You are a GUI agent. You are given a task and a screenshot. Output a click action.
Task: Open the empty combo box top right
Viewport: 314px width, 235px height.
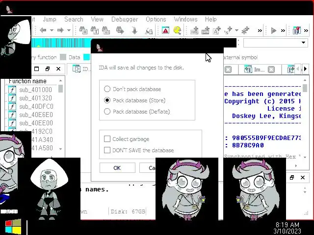(x=276, y=43)
